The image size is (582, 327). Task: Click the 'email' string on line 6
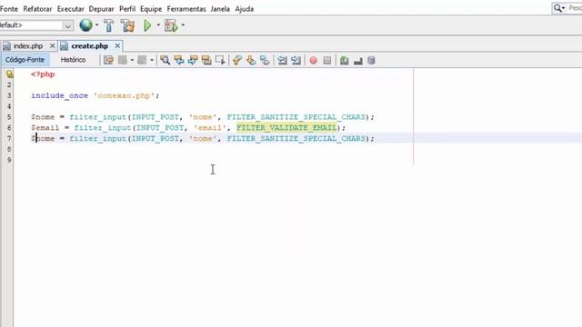click(x=210, y=127)
